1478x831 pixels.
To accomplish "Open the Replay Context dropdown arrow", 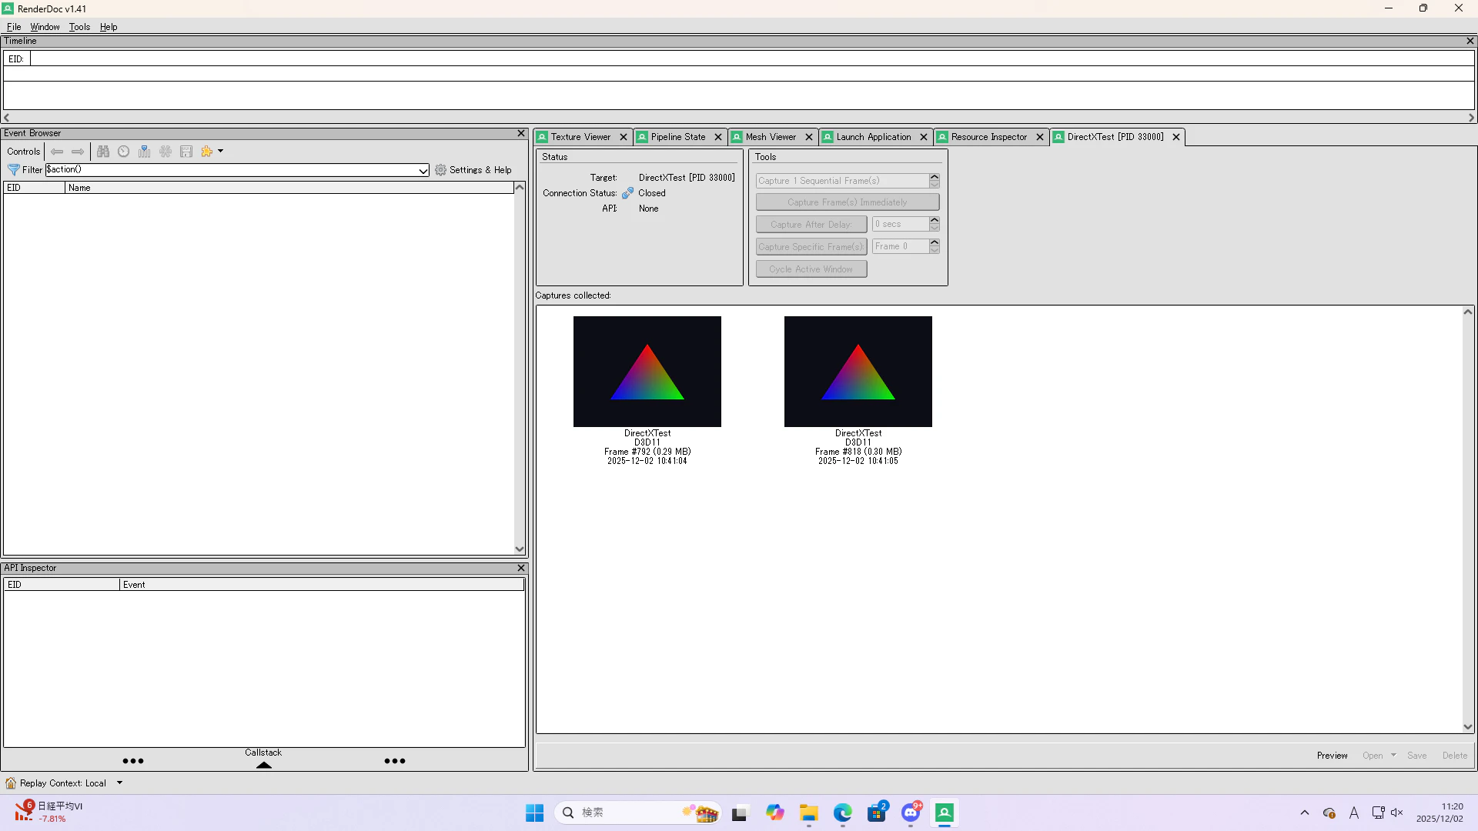I will coord(119,783).
